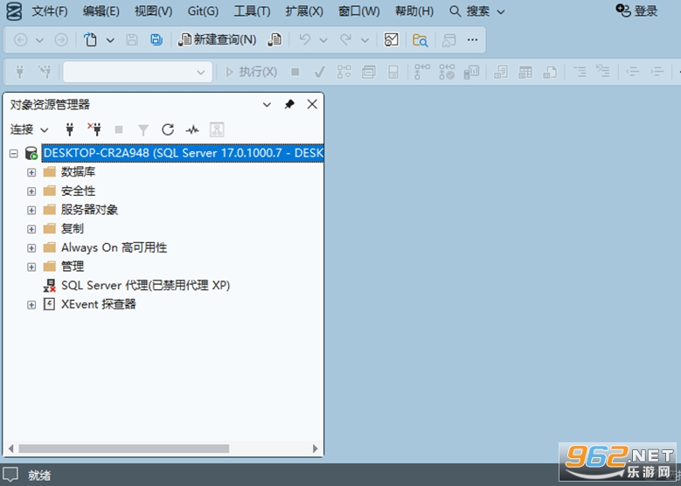Expand the 数据库 folder
Image resolution: width=681 pixels, height=486 pixels.
31,172
